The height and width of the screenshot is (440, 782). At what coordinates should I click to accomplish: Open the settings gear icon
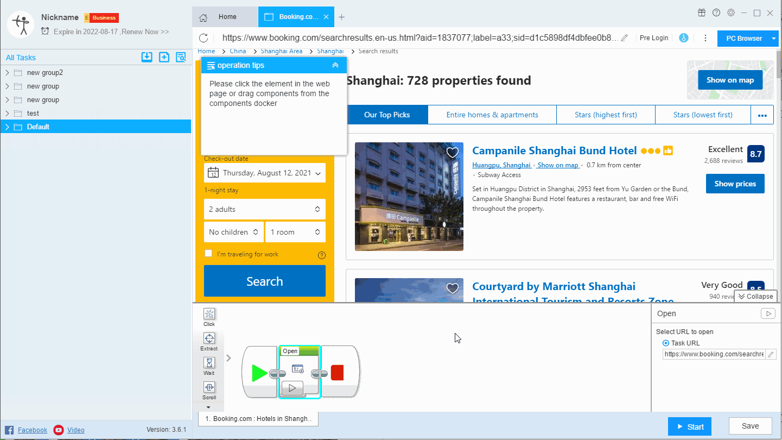pos(730,12)
